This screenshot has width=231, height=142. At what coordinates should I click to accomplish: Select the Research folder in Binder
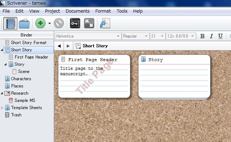20,93
